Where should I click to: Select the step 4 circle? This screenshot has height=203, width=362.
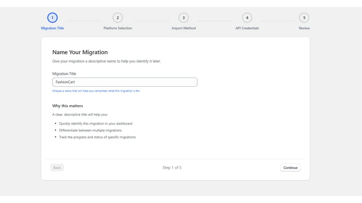click(x=247, y=18)
